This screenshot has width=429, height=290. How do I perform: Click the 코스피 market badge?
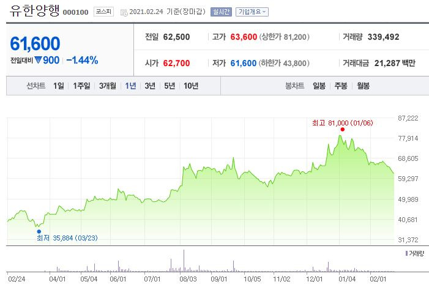[103, 12]
